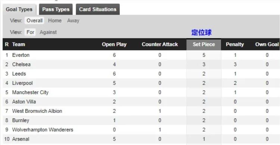Sort by Penalty column header
This screenshot has width=280, height=145.
pos(235,44)
